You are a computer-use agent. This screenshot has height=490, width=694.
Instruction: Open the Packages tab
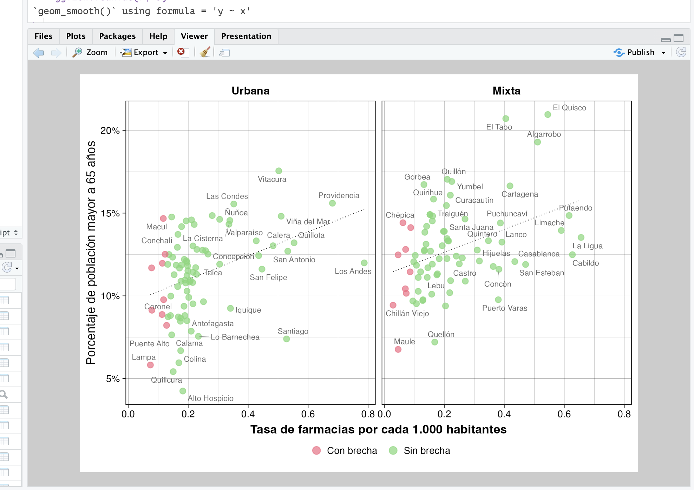117,36
